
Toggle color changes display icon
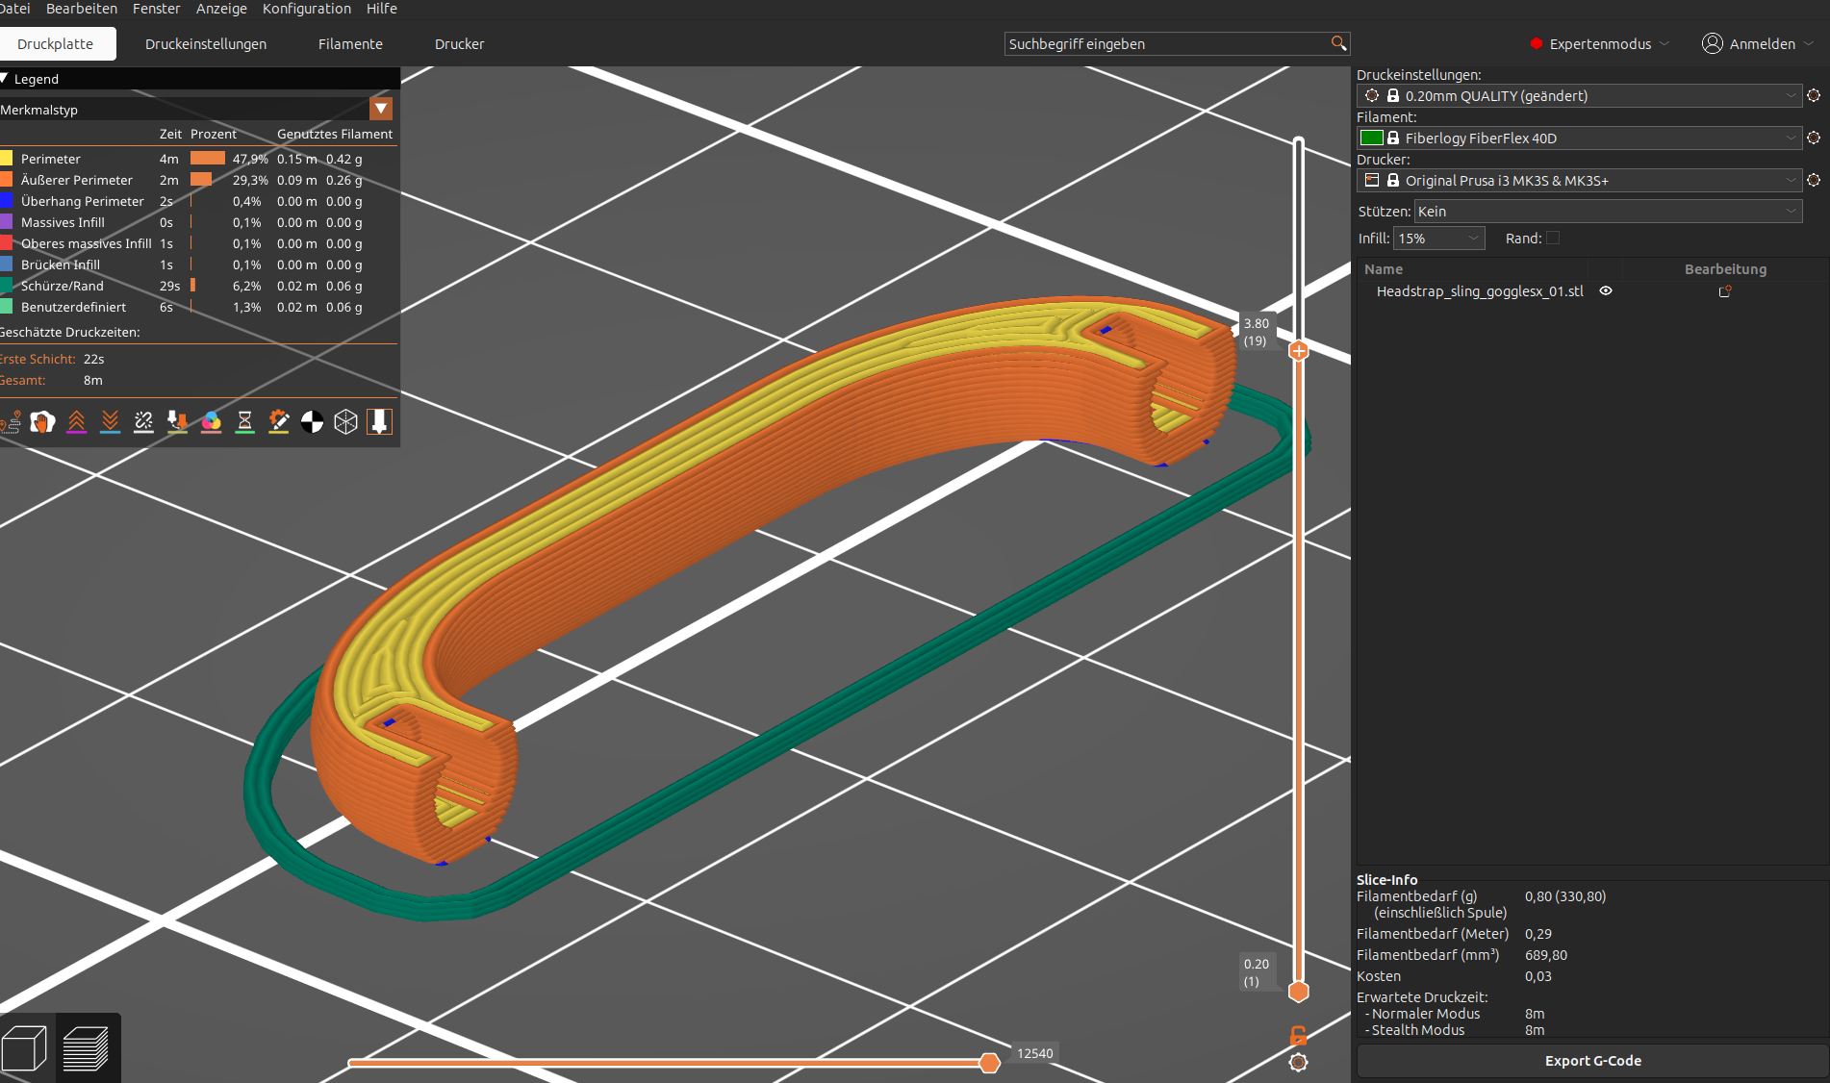(212, 421)
